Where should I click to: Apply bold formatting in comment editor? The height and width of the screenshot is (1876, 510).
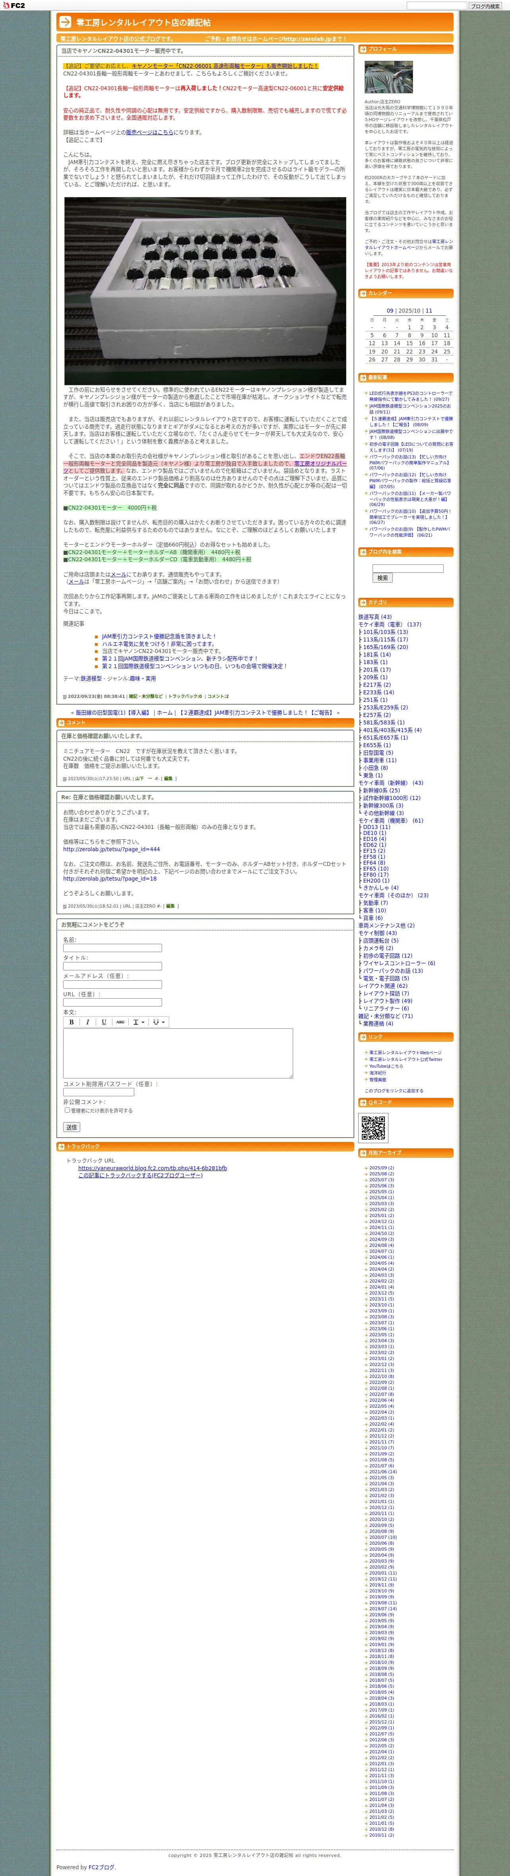point(71,1022)
